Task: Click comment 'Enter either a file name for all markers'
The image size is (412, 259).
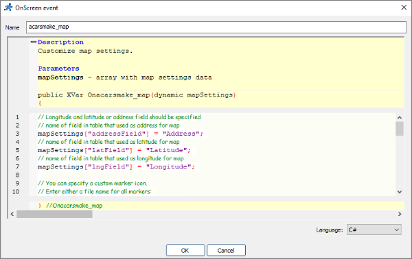Action: 95,192
